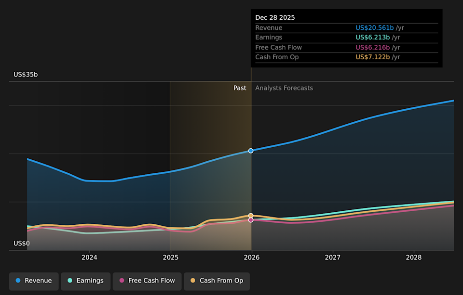Click the US$35b y-axis label
The height and width of the screenshot is (295, 463).
[26, 75]
